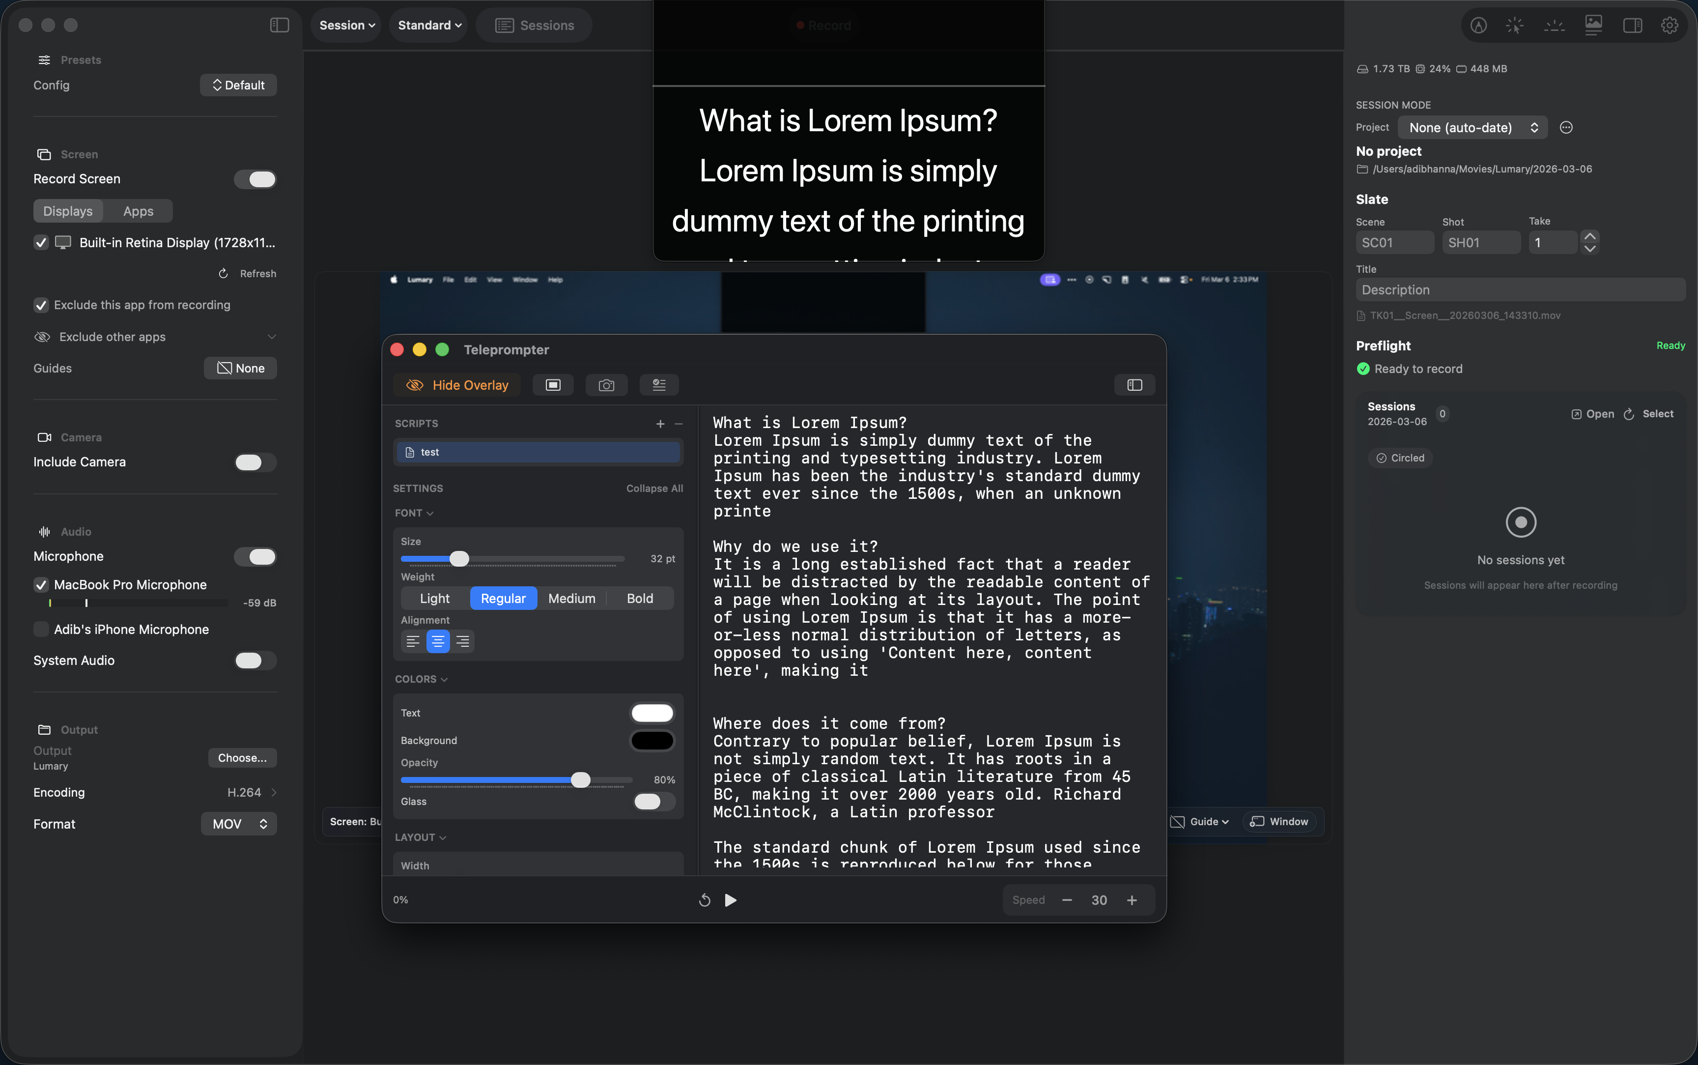Add a new script with the plus icon
This screenshot has height=1065, width=1698.
pos(660,423)
